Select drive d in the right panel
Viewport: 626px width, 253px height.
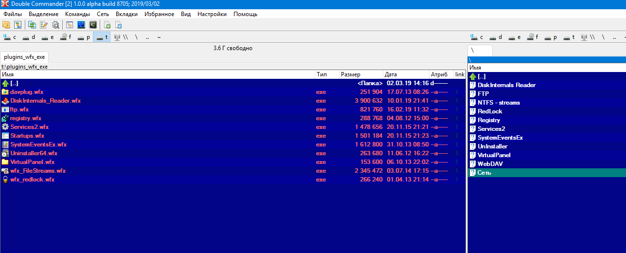496,37
